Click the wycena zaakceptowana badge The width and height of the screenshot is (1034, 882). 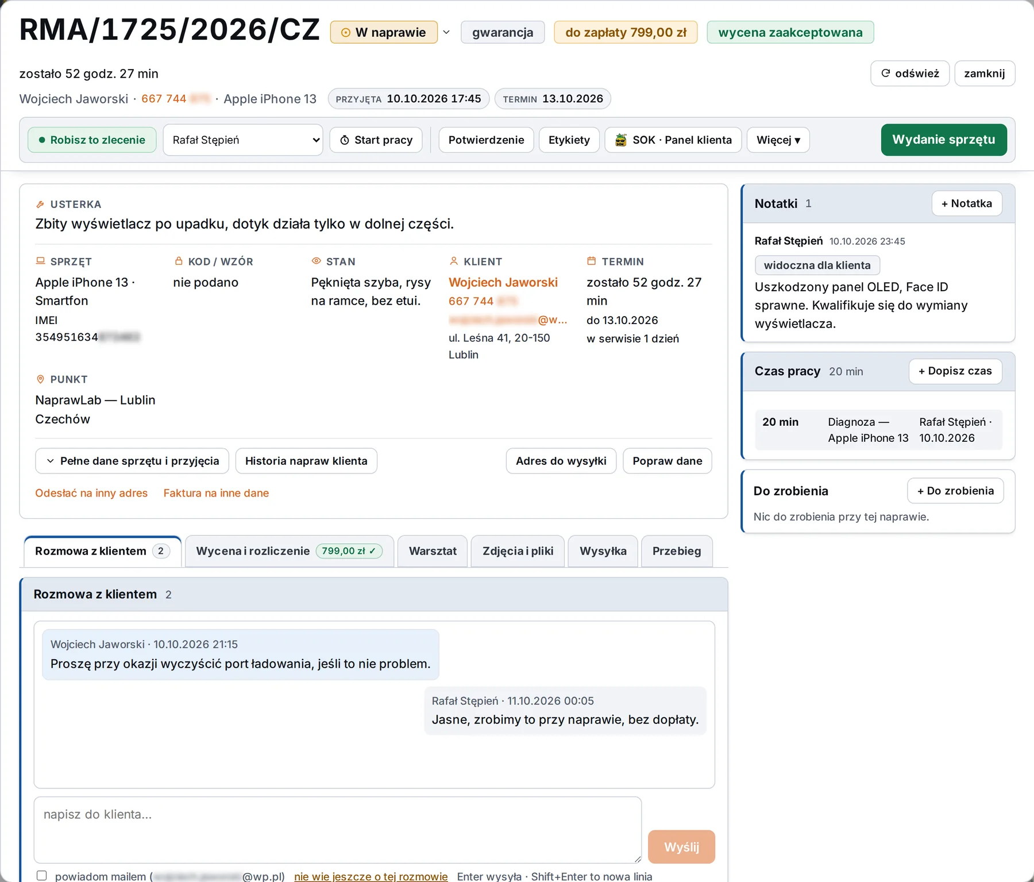[x=790, y=32]
